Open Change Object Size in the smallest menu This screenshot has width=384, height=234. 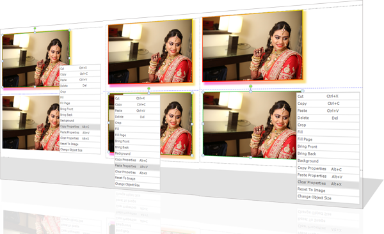coord(80,150)
